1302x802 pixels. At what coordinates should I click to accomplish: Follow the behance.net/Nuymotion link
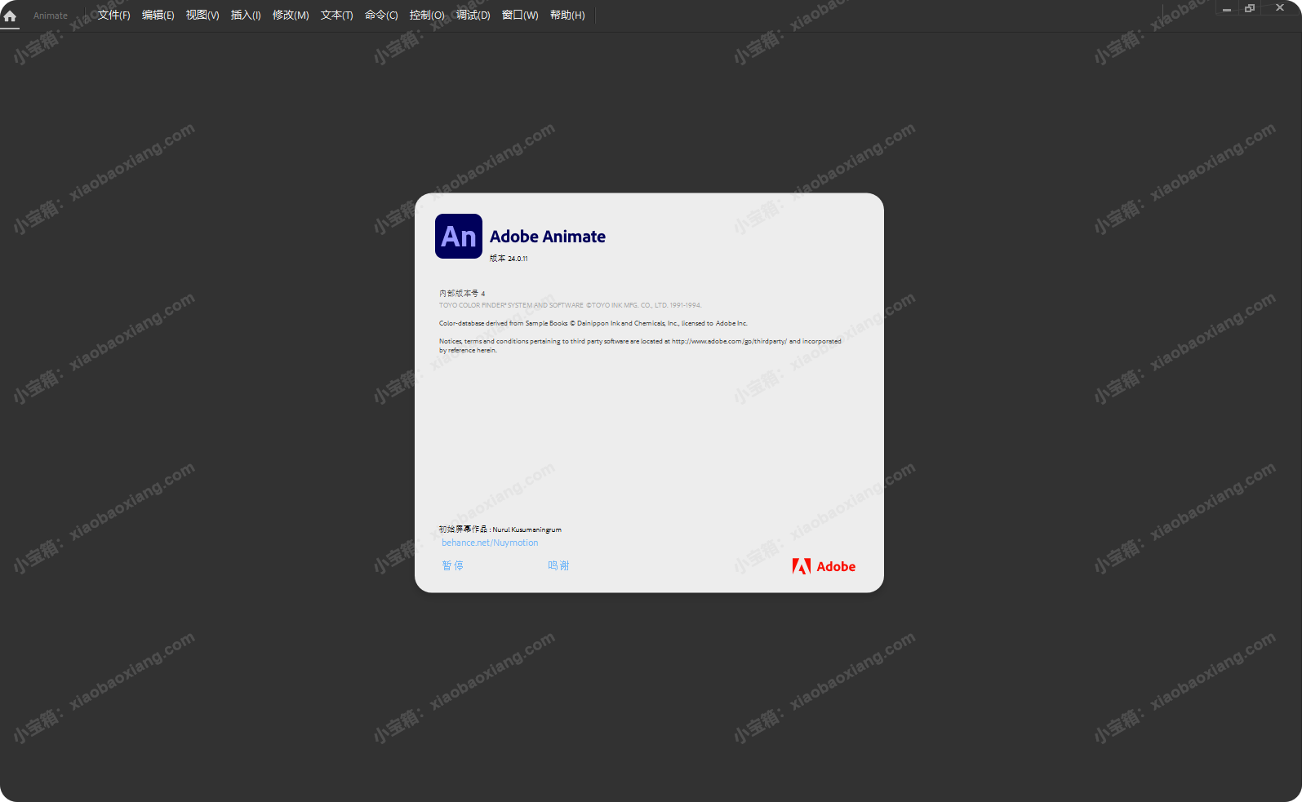(490, 543)
